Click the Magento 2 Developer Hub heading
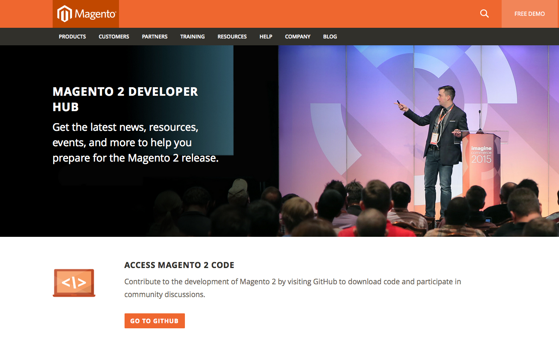 click(x=125, y=99)
